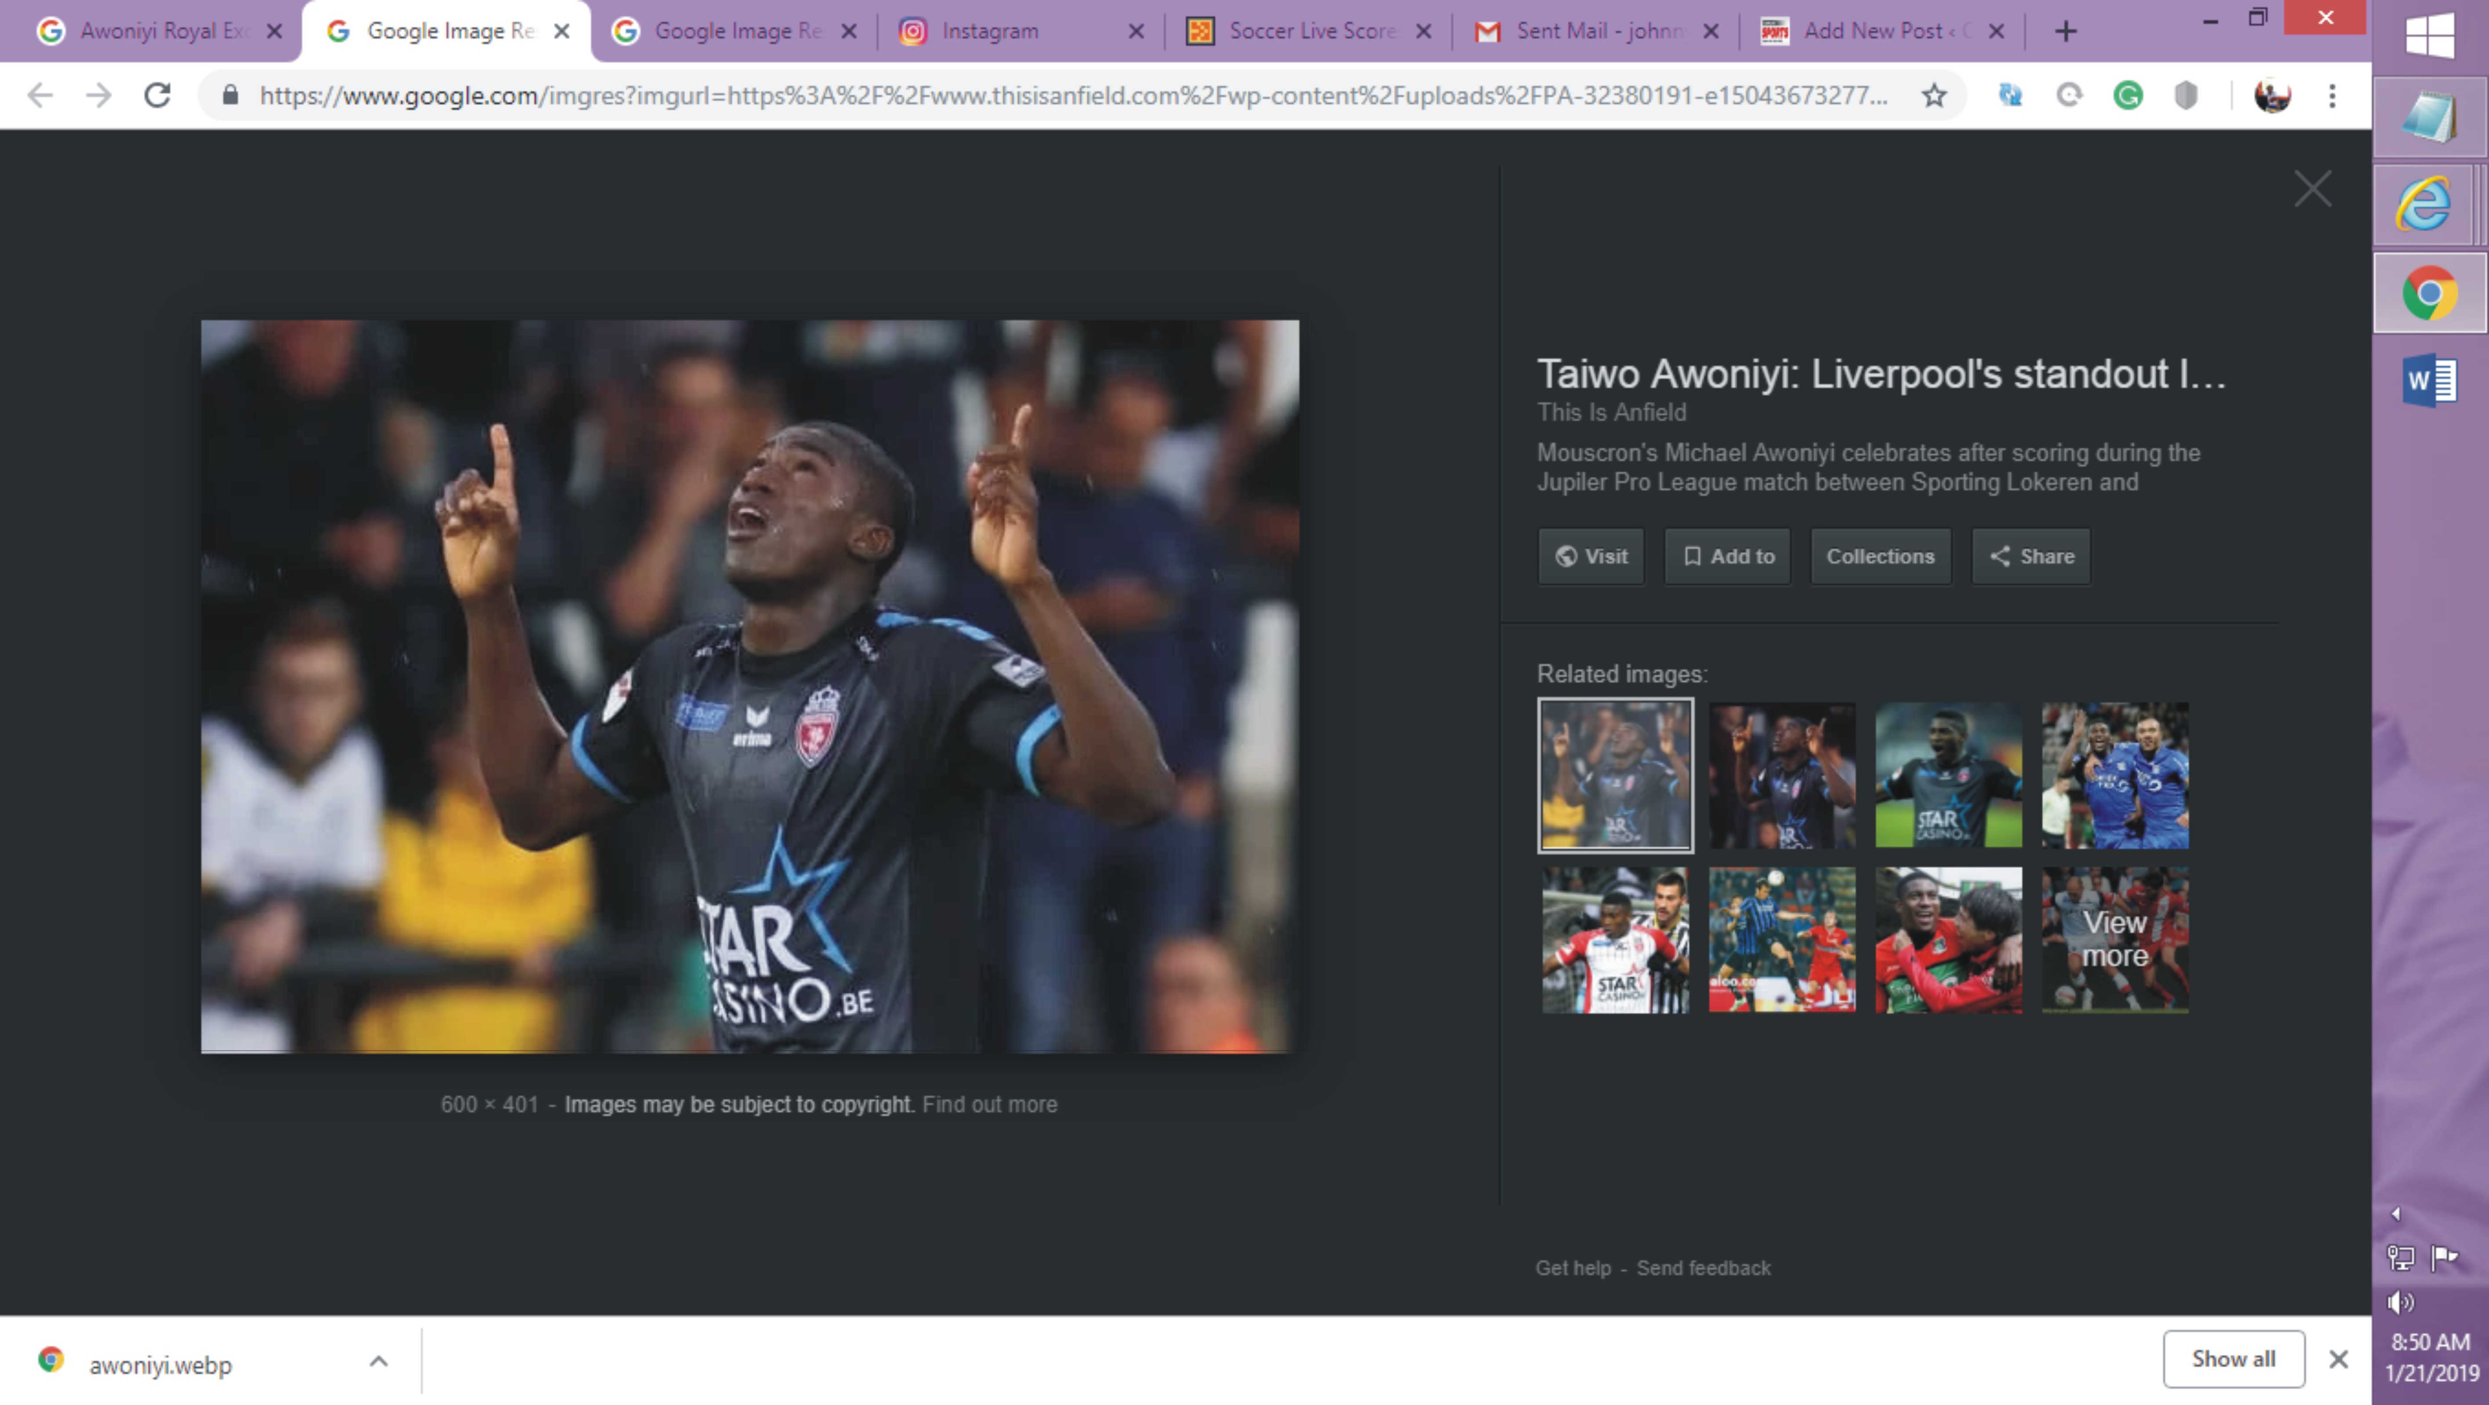Click View more related images thumbnail
2489x1405 pixels.
[x=2114, y=939]
